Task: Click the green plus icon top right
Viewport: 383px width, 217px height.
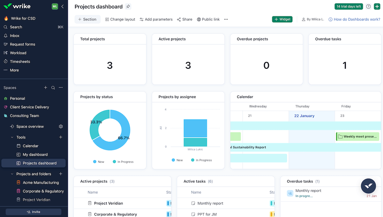Action: 377,6
